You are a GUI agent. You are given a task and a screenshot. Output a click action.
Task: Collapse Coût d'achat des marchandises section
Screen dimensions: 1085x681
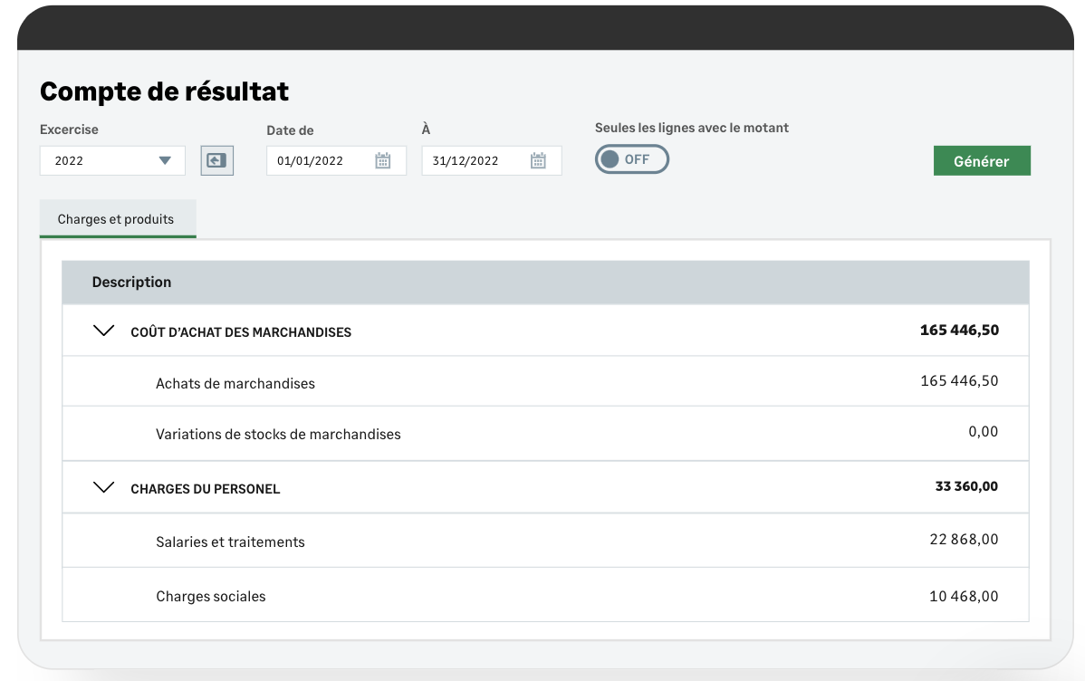[104, 331]
